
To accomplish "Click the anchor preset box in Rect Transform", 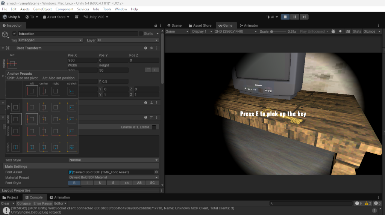I will coord(12,64).
